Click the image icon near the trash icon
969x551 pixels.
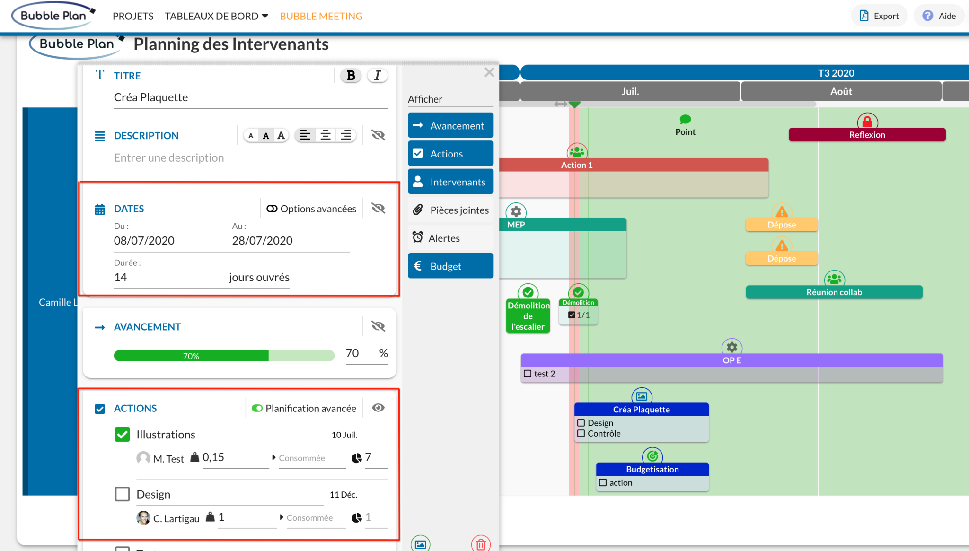(x=421, y=544)
